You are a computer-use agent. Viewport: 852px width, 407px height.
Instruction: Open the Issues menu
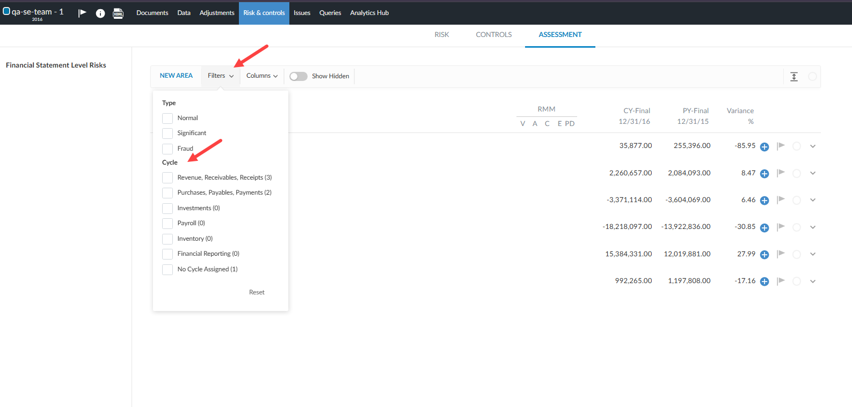[302, 13]
